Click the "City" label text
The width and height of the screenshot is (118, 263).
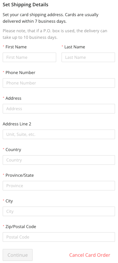9,201
